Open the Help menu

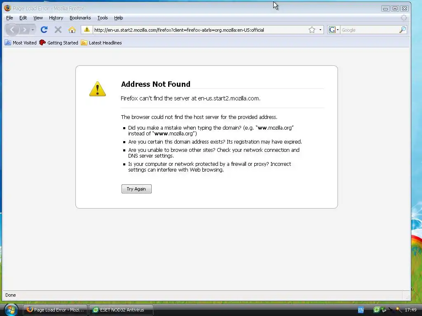click(118, 18)
